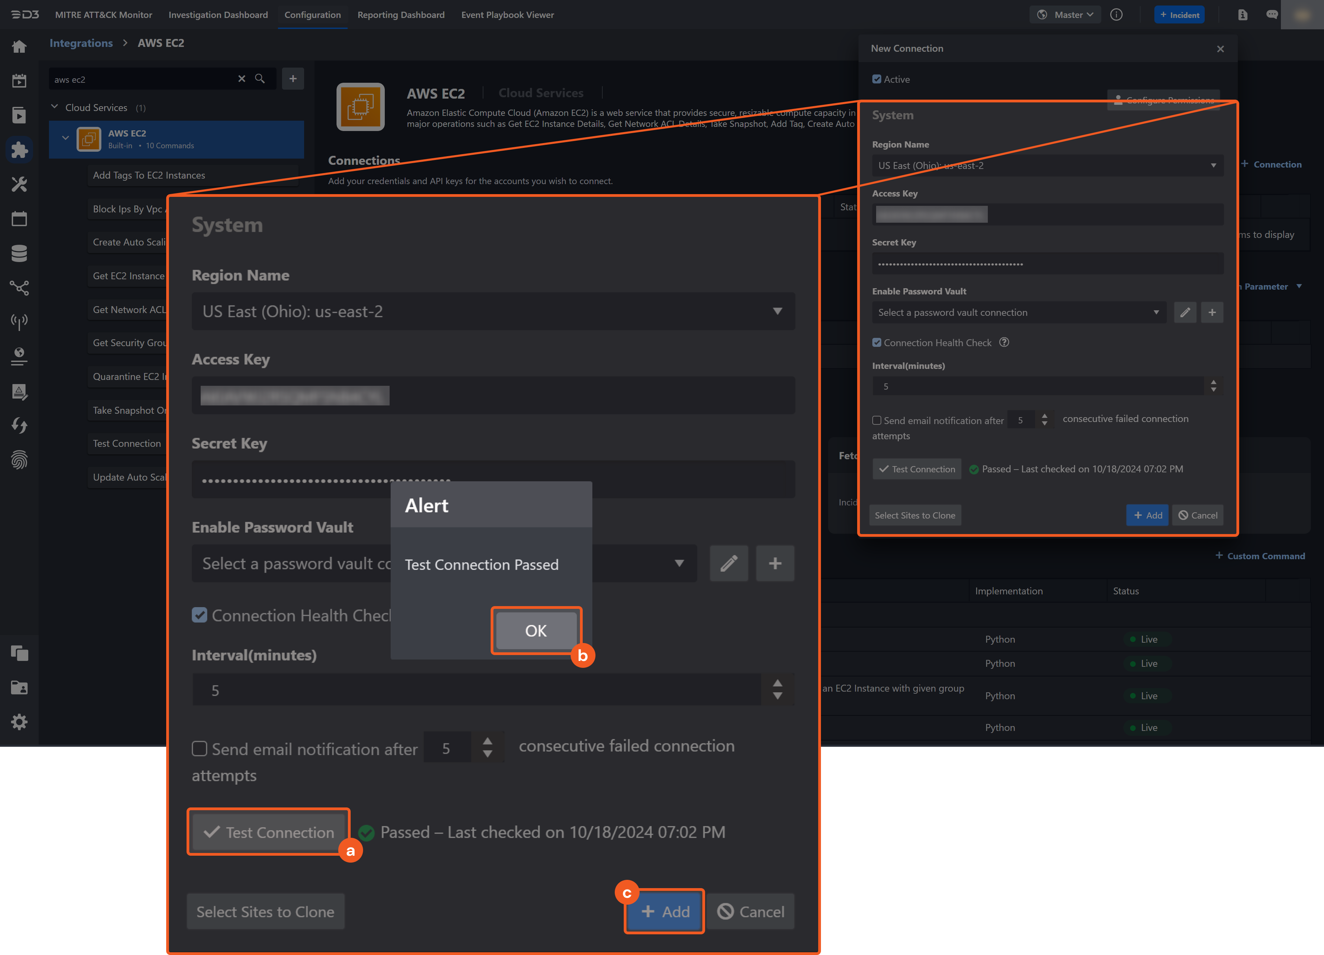Switch to Investigation Dashboard tab
1324x955 pixels.
click(x=218, y=14)
